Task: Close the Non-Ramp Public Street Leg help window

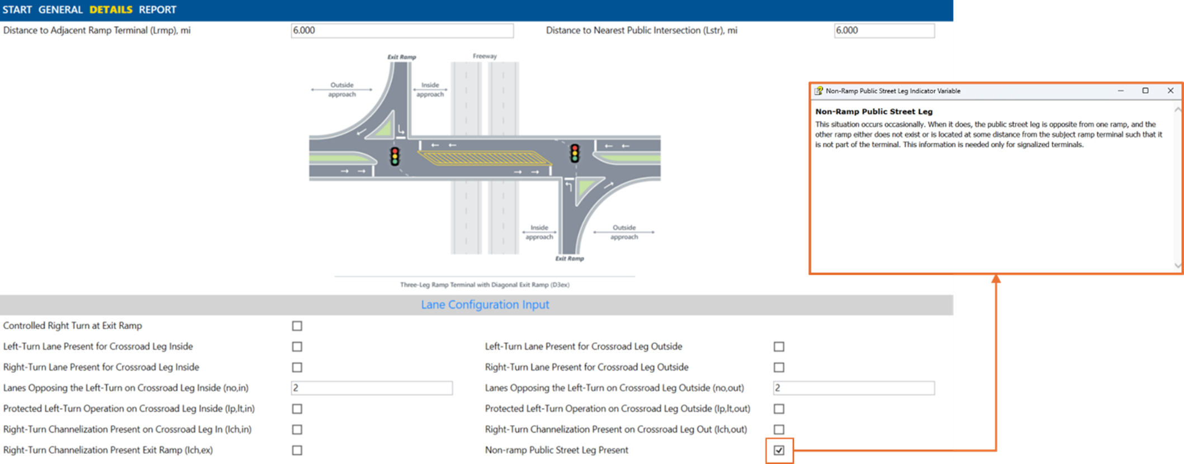Action: click(1170, 91)
